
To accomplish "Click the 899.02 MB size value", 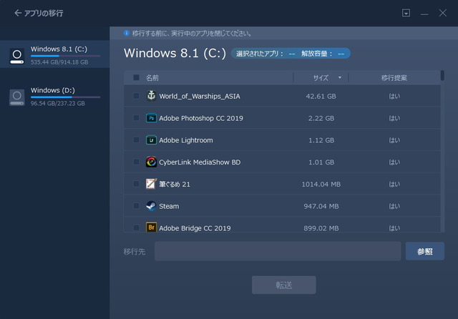I will point(321,228).
